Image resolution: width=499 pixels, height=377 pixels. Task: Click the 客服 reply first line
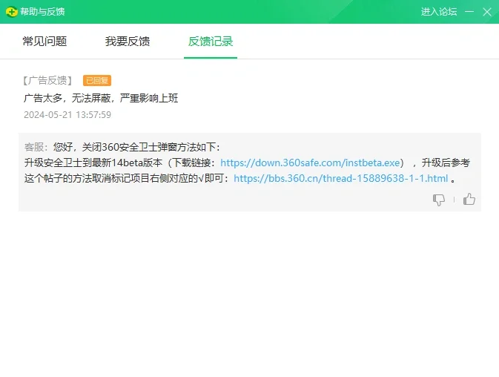click(122, 147)
